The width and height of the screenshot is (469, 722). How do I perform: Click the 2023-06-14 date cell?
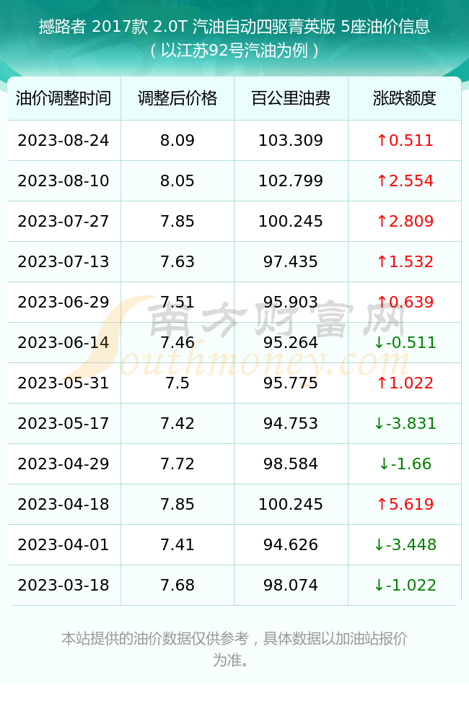tap(63, 342)
